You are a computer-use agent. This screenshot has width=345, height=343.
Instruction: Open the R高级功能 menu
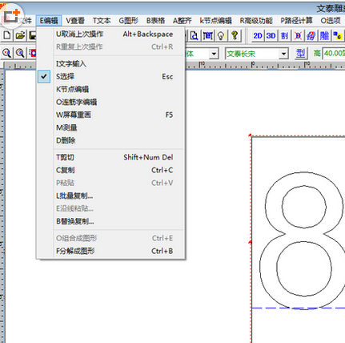click(256, 21)
